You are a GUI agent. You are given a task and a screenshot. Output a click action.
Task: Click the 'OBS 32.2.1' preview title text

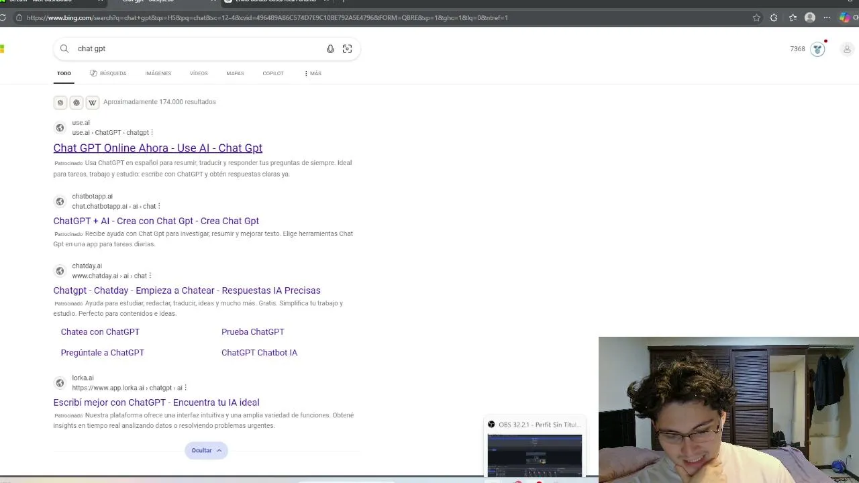[x=539, y=425]
